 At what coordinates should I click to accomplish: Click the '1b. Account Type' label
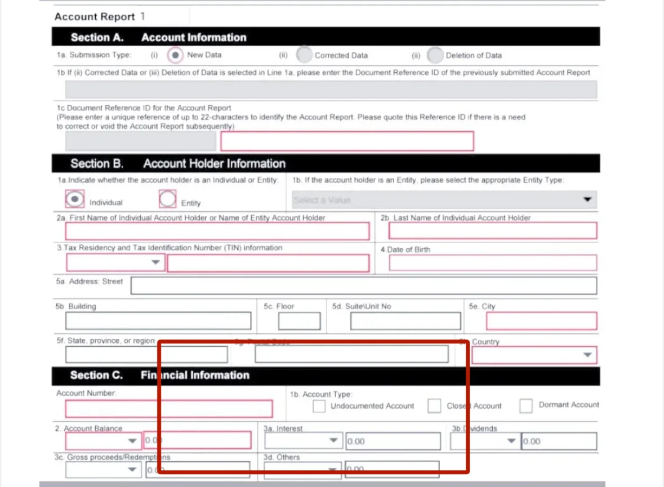point(321,394)
